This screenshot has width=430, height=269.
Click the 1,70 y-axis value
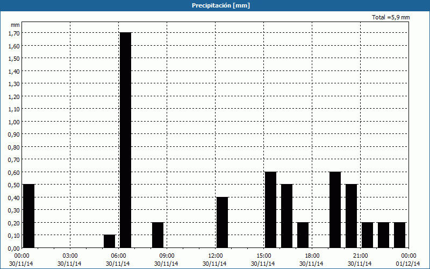pyautogui.click(x=15, y=33)
